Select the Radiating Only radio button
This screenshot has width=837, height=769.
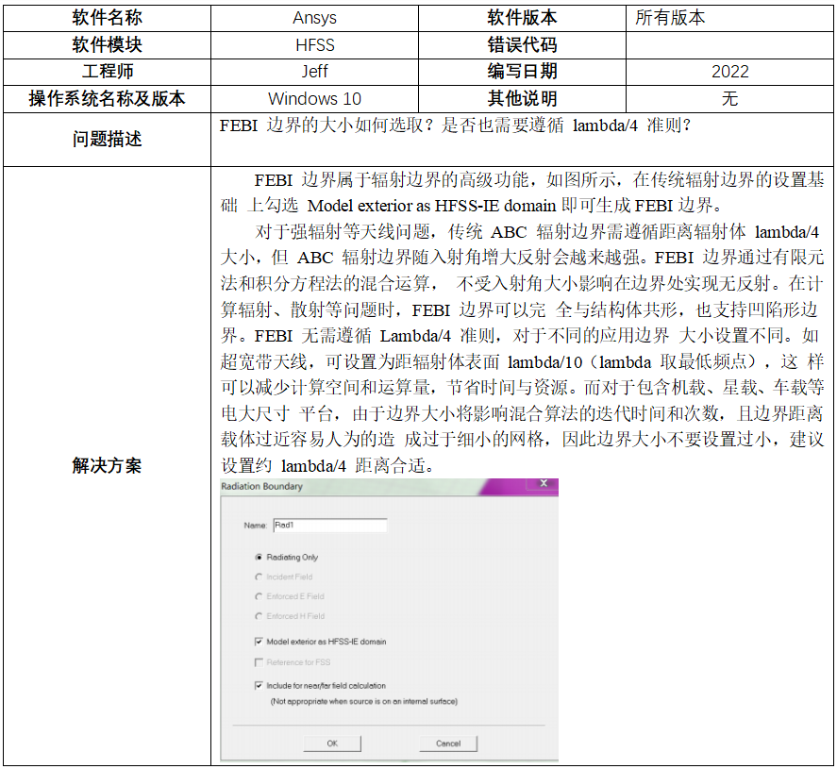tap(259, 558)
